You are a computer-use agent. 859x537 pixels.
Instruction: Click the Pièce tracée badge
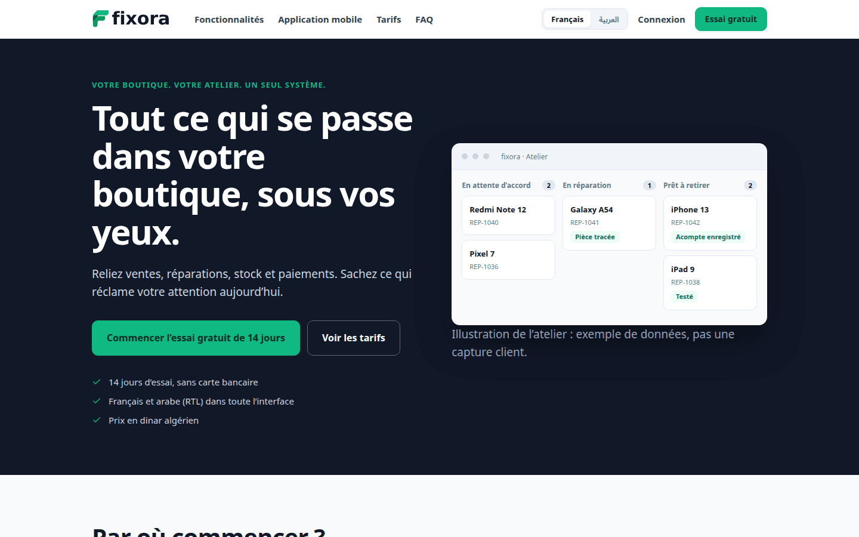pos(595,237)
